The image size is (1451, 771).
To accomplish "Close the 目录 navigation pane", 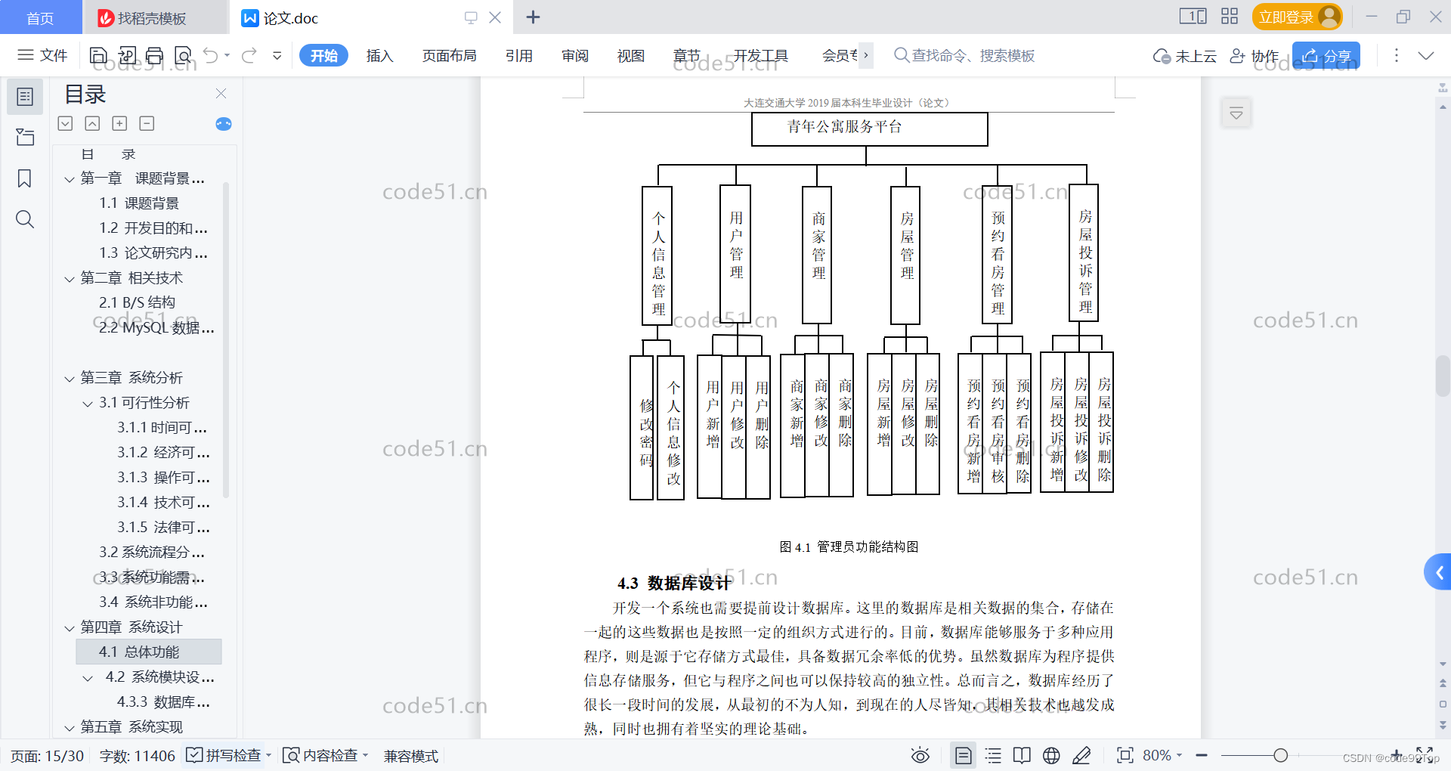I will tap(221, 94).
